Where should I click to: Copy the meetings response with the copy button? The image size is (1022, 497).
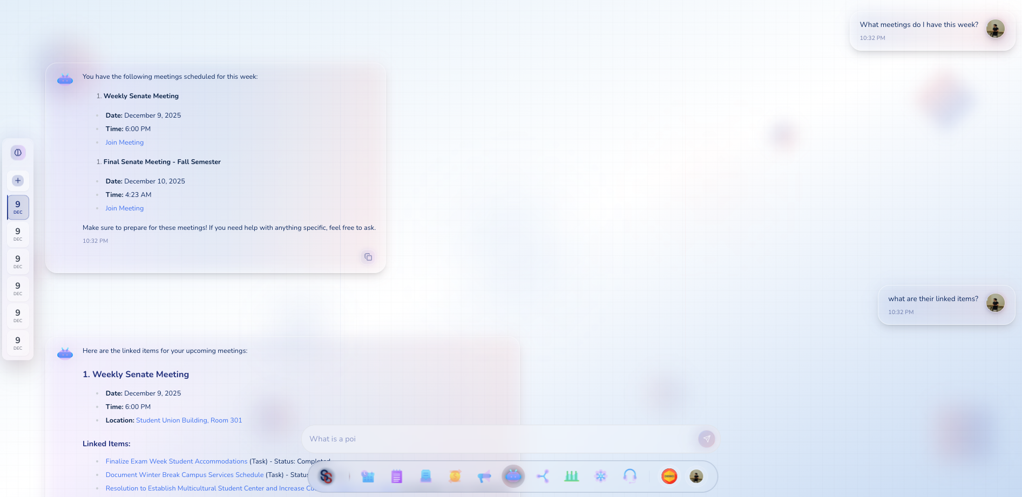[368, 257]
